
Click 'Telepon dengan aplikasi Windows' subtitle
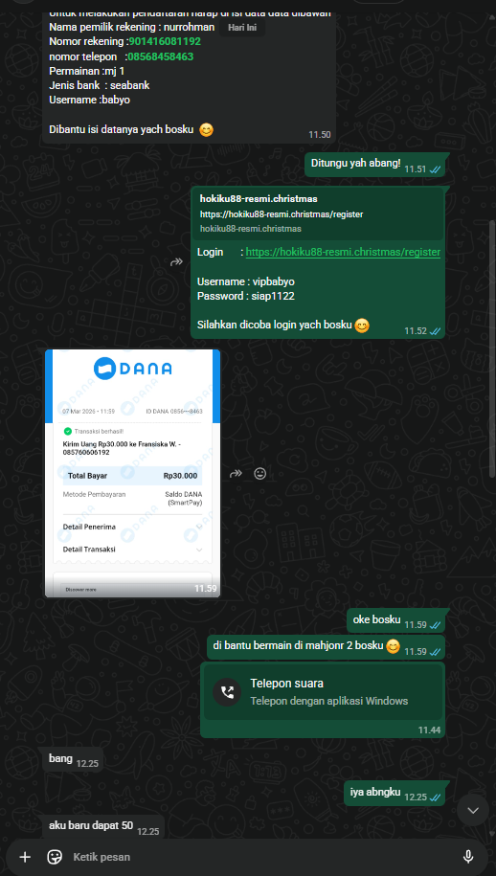click(x=329, y=701)
